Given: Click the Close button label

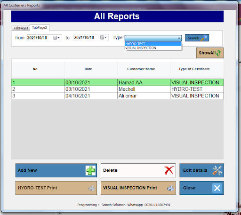Looking at the screenshot, I should point(189,188).
